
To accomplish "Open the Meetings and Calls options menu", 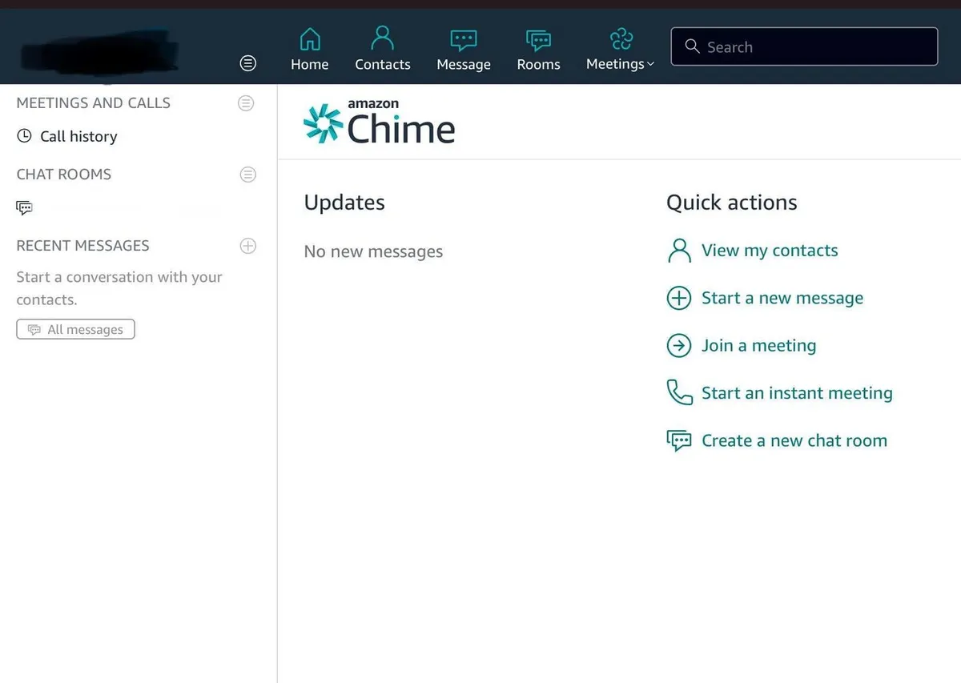I will coord(247,103).
